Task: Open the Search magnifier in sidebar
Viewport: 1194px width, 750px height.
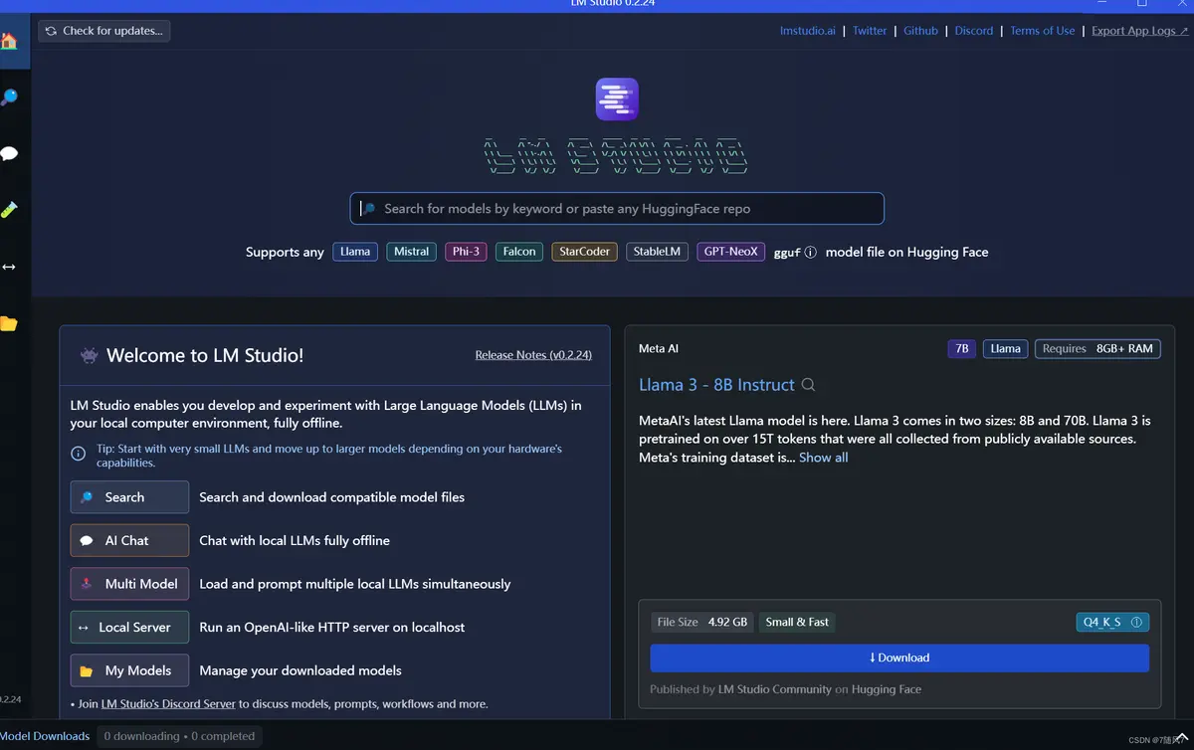Action: (x=8, y=97)
